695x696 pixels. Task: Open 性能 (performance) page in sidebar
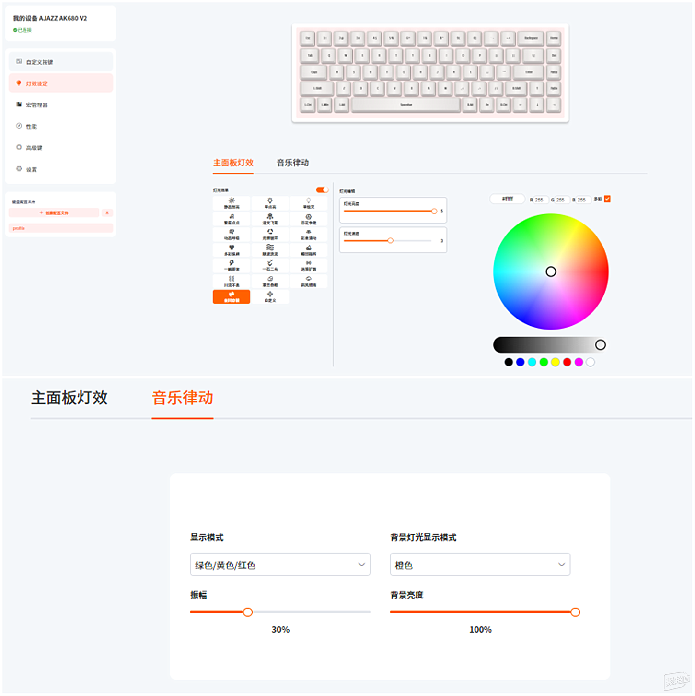(x=31, y=127)
